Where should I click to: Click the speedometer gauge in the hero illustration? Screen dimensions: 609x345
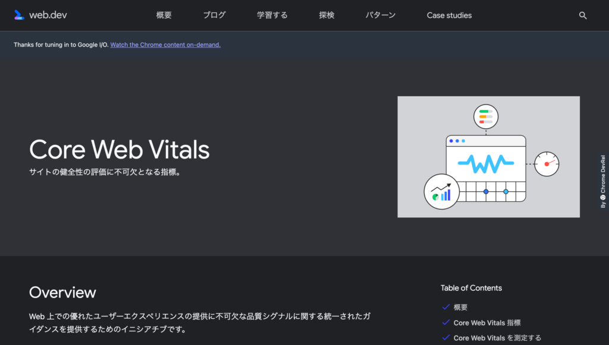pos(546,164)
